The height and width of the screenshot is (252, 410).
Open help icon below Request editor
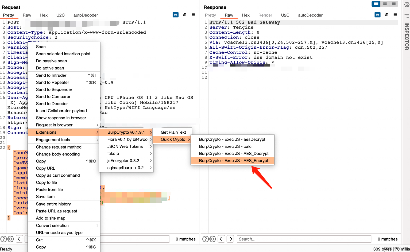click(x=3, y=239)
